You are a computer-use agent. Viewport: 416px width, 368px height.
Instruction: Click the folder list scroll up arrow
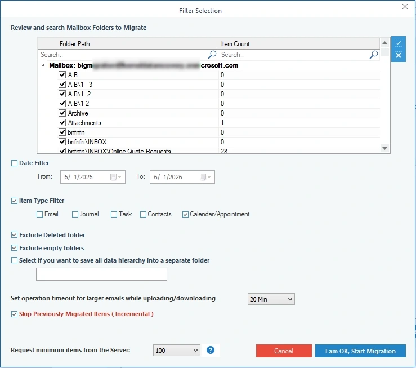point(384,43)
